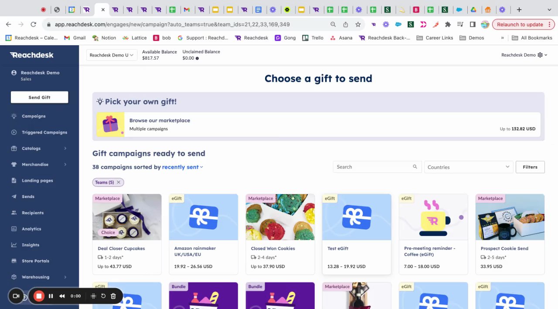Open the Extensions puzzle piece menu
558x309 pixels.
(448, 24)
